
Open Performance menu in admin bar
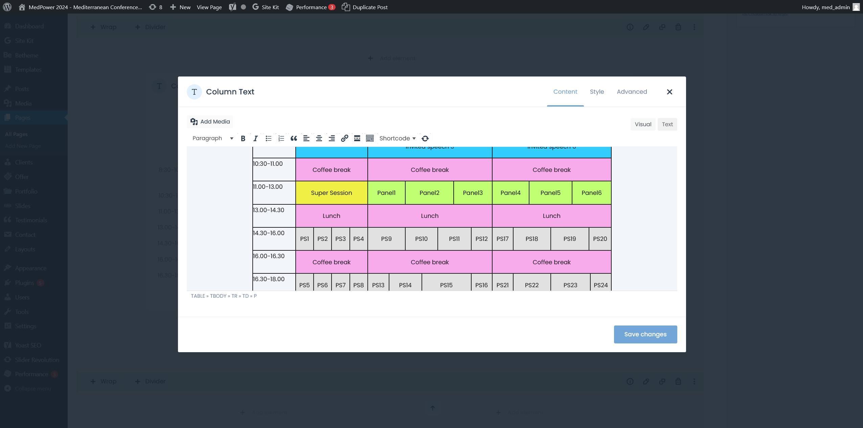point(310,7)
